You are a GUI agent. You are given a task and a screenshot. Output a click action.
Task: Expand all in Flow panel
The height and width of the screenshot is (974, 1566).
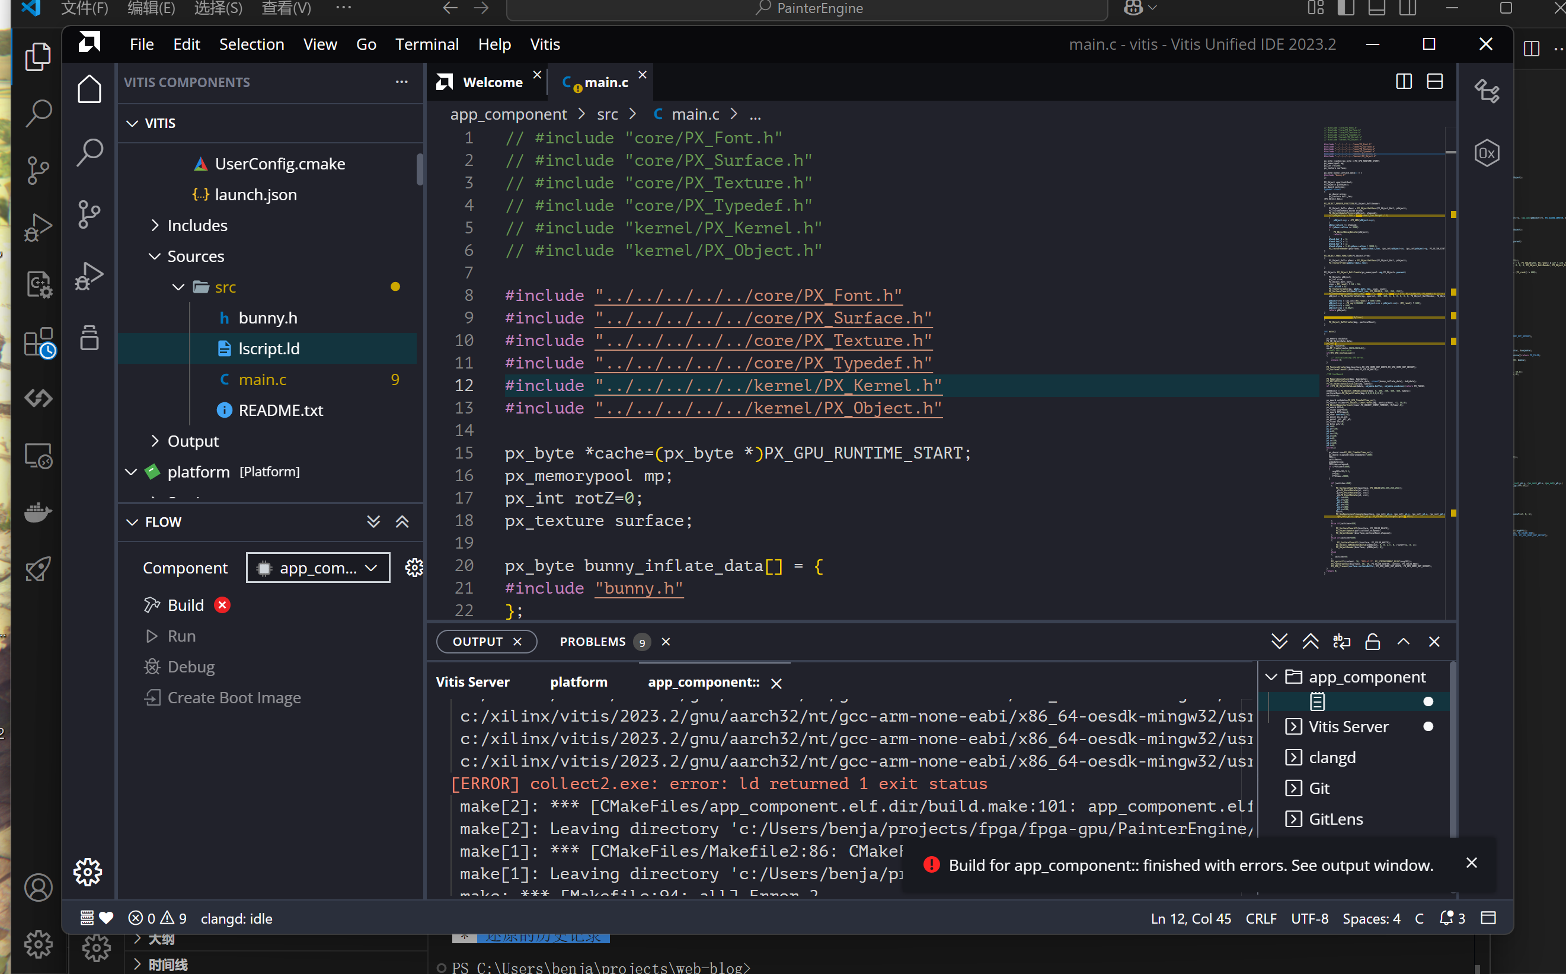tap(373, 522)
